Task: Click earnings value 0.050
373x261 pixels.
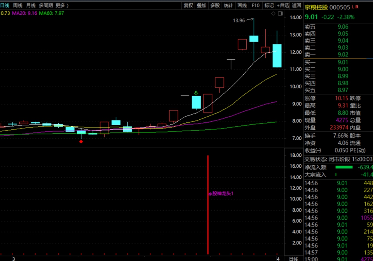Action: point(341,150)
